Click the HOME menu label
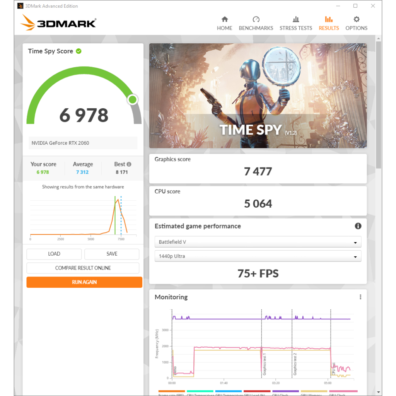Image resolution: width=396 pixels, height=396 pixels. [225, 28]
